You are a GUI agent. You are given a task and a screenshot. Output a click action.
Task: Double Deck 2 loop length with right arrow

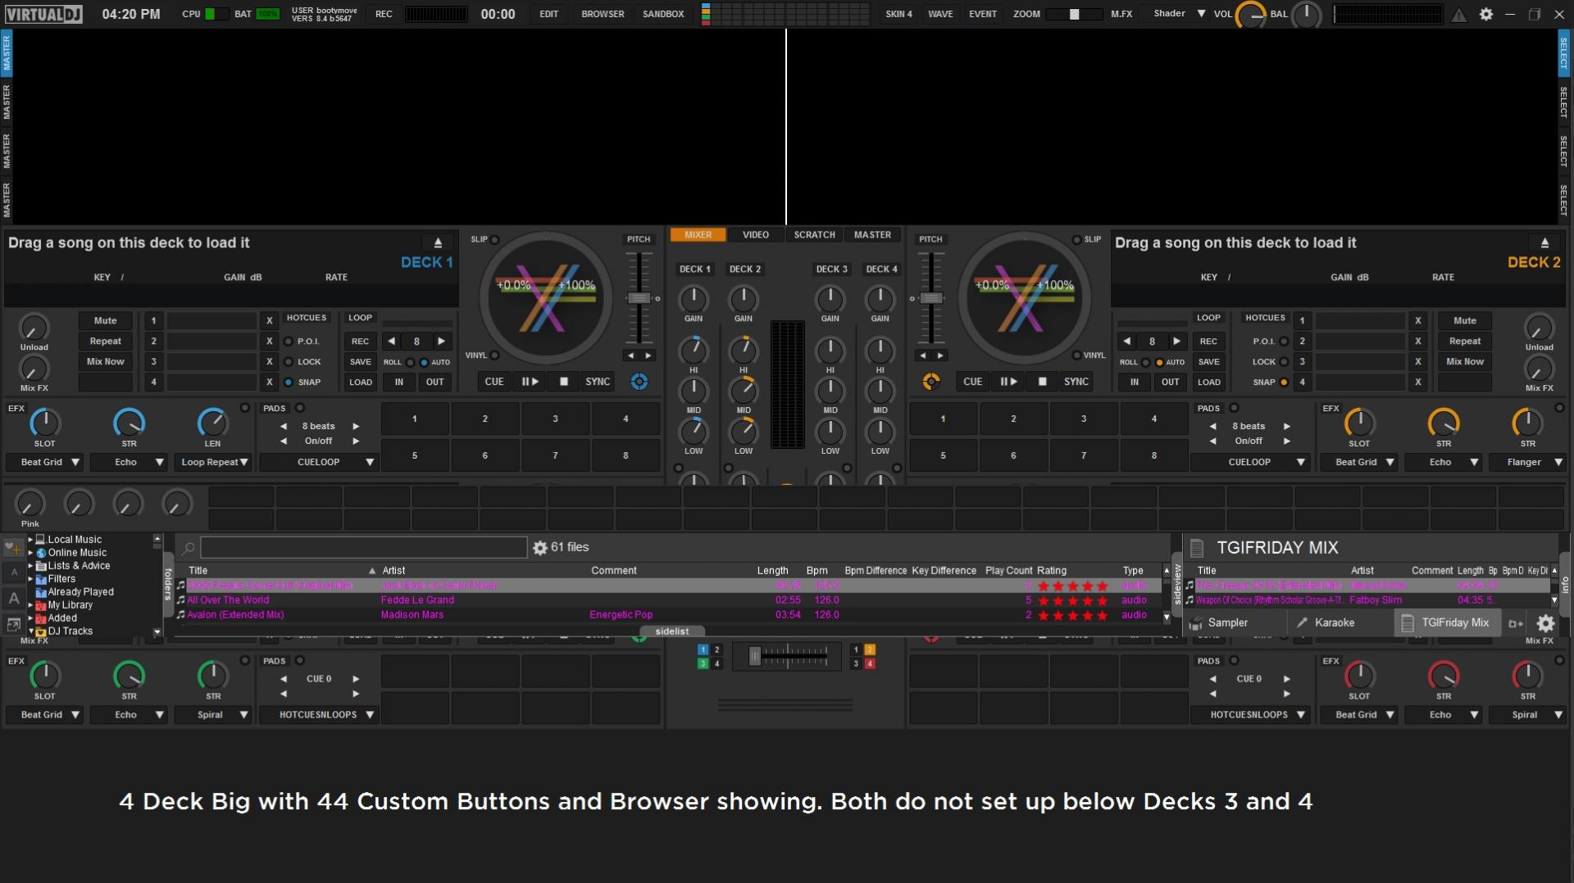click(1177, 341)
